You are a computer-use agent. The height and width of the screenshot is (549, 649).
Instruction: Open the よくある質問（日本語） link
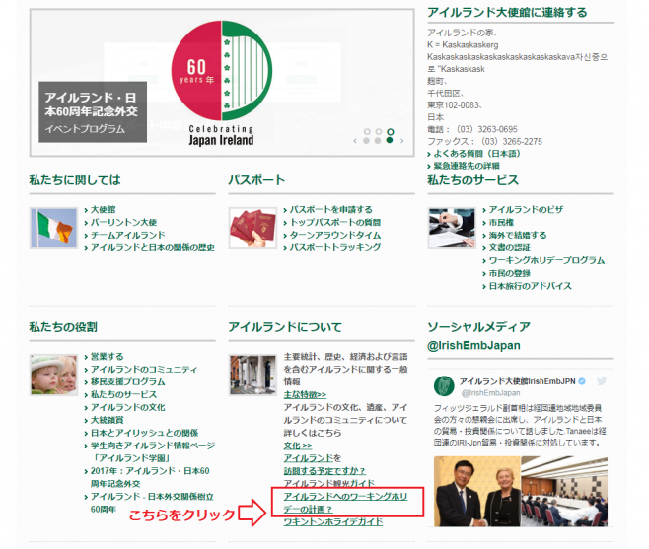[474, 154]
